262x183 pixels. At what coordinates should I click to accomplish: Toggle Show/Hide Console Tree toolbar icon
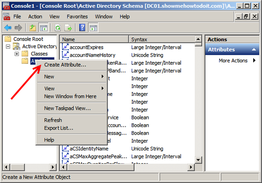point(43,28)
